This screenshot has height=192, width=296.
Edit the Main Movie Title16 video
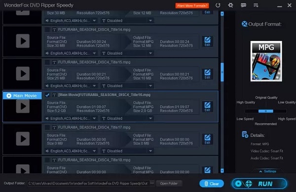(208, 107)
